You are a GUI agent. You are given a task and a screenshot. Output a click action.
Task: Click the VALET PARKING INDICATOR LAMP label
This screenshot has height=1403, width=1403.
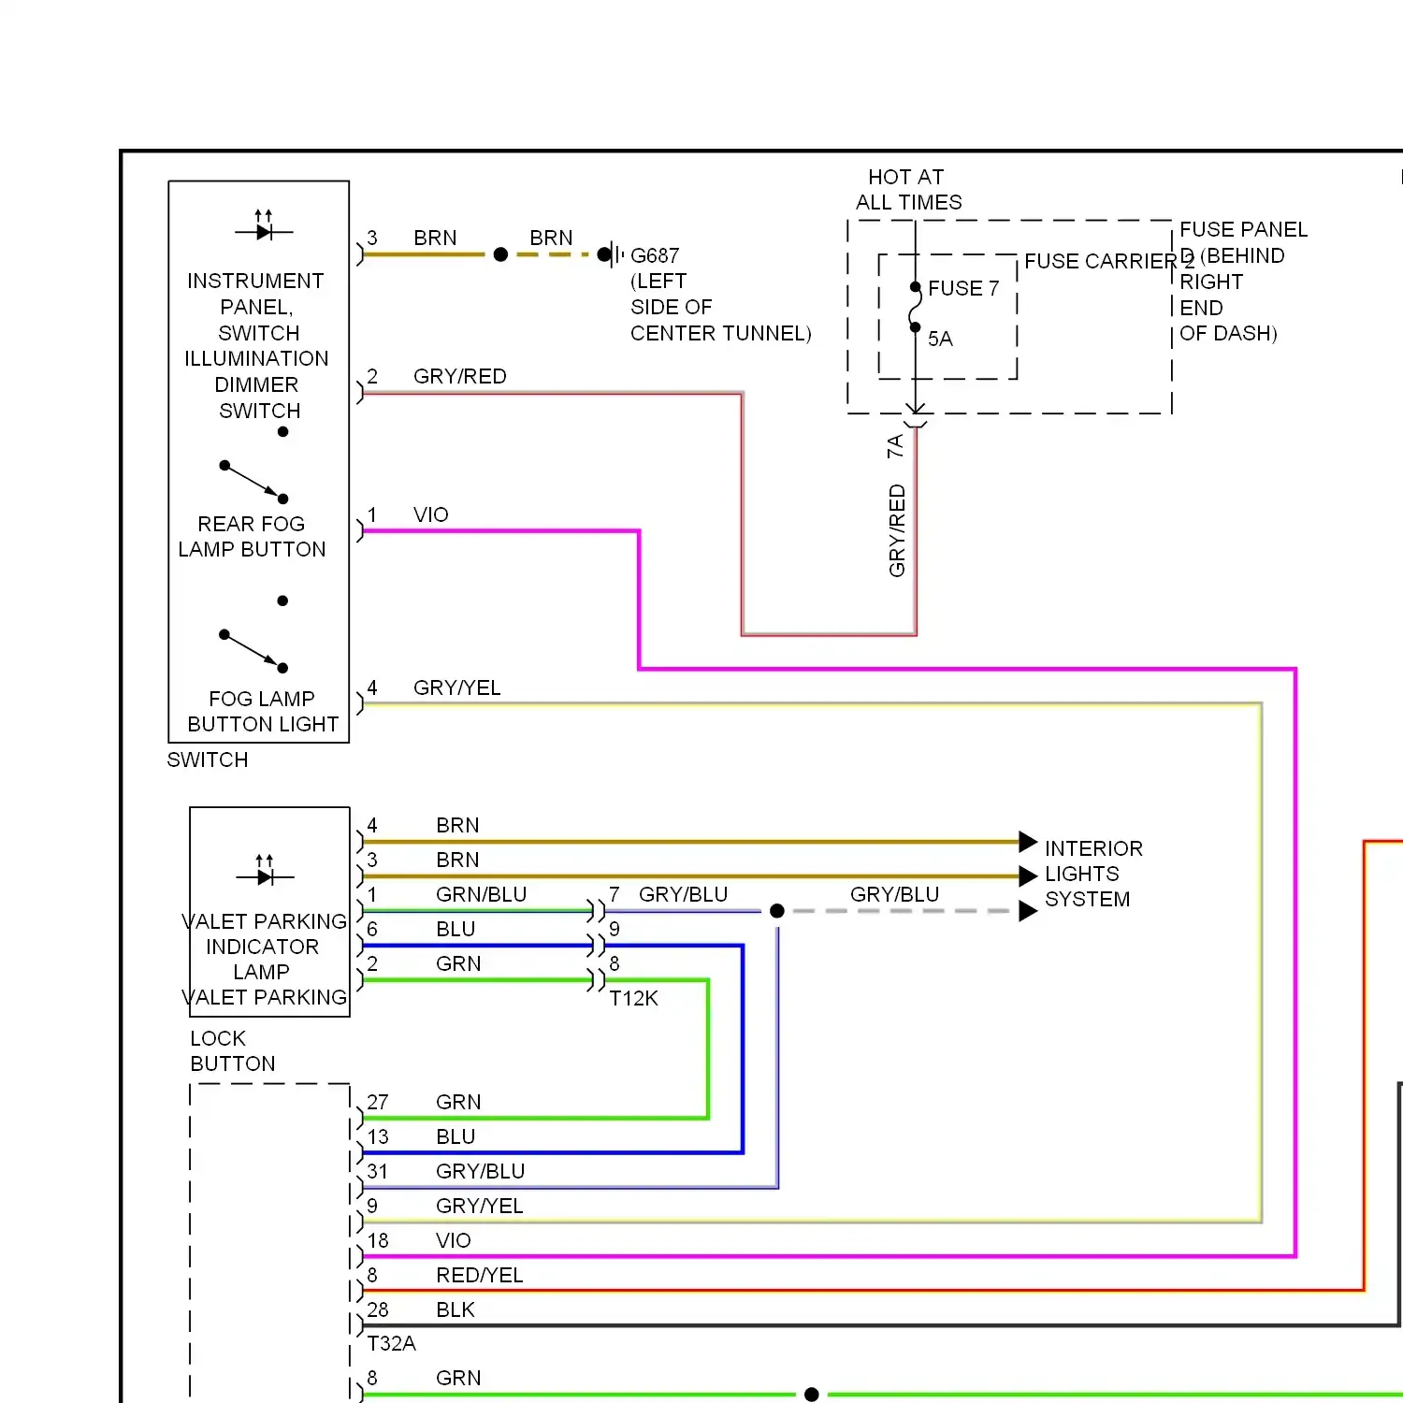coord(265,947)
